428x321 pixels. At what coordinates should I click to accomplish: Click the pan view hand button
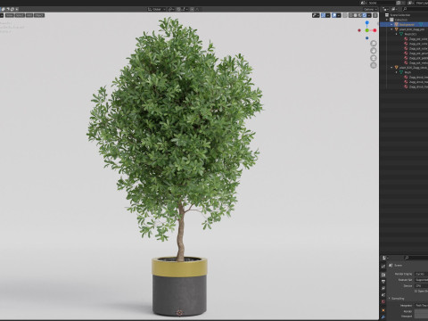(374, 51)
